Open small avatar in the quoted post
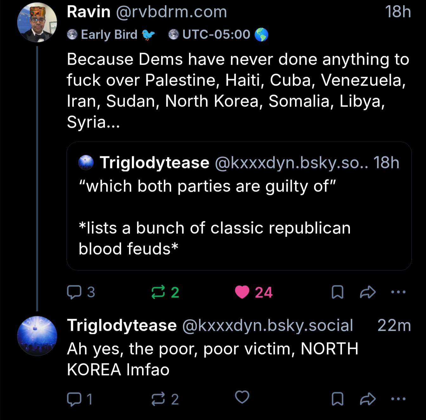Screen dimensions: 426x420 tap(86, 163)
